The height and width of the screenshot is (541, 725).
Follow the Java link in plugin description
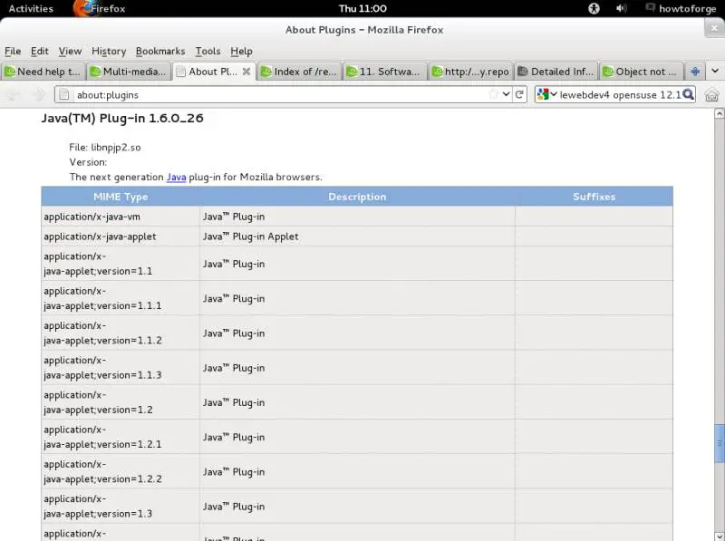176,177
